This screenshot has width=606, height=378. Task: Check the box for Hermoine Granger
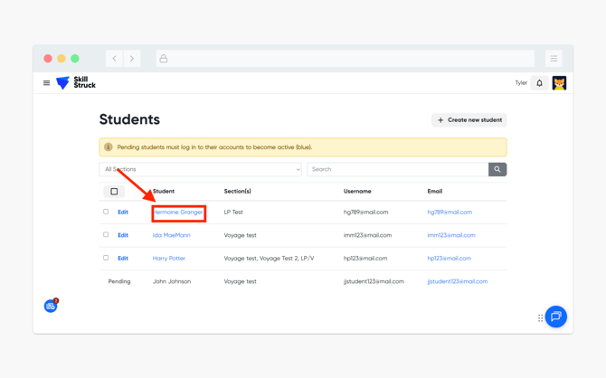click(106, 212)
